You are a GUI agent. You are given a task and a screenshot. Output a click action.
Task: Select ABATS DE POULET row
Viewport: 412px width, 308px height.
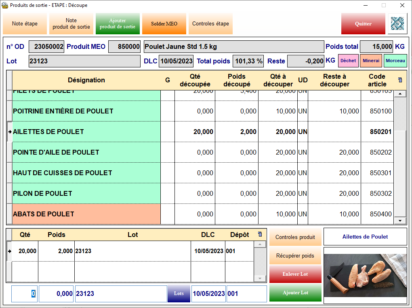click(x=86, y=214)
